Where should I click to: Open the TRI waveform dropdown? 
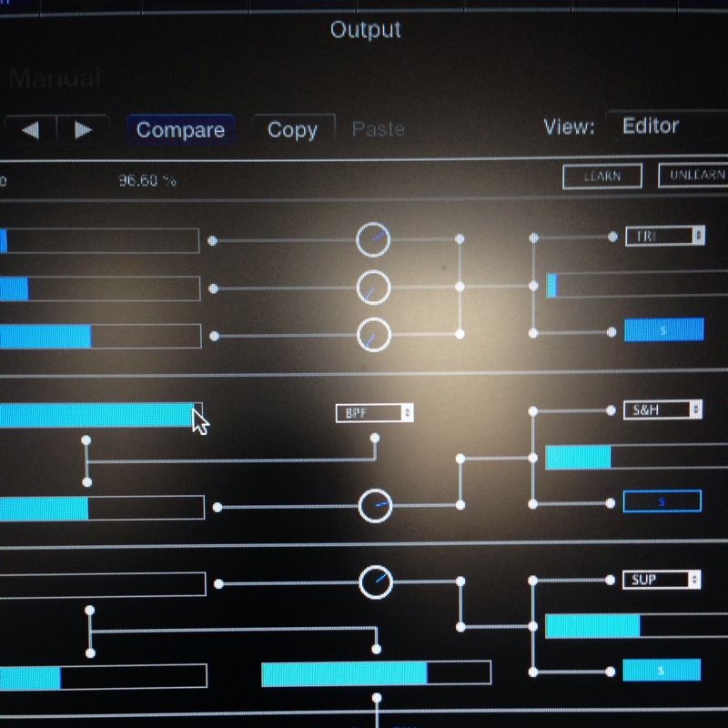[x=665, y=236]
